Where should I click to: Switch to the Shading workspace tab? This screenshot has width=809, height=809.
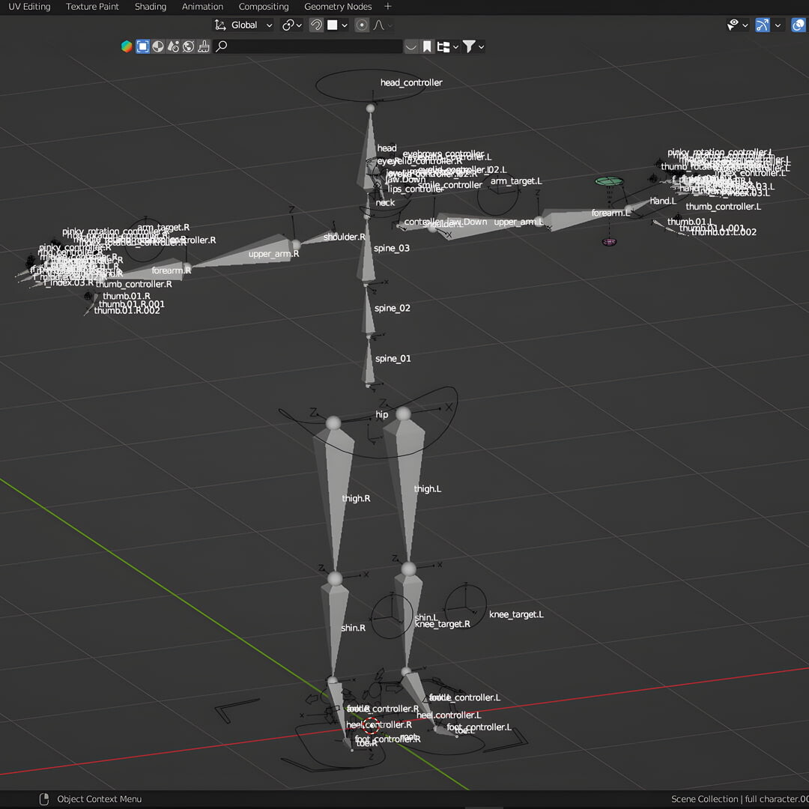click(151, 7)
